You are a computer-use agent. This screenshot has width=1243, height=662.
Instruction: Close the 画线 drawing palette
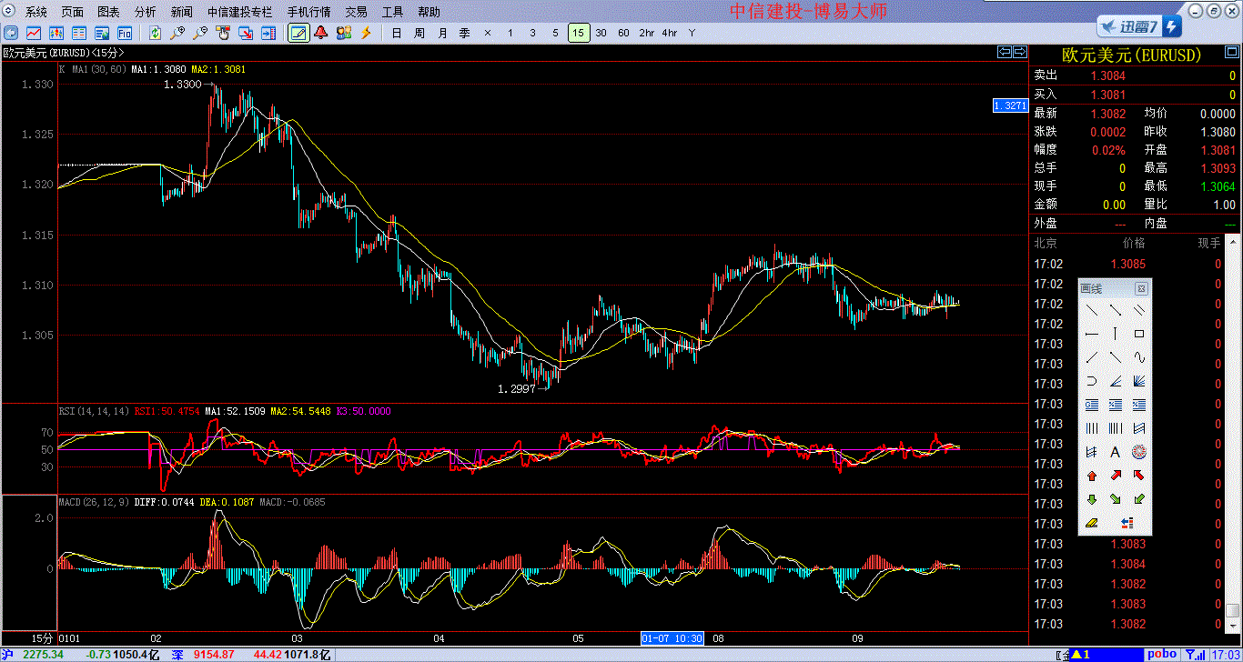[1141, 288]
